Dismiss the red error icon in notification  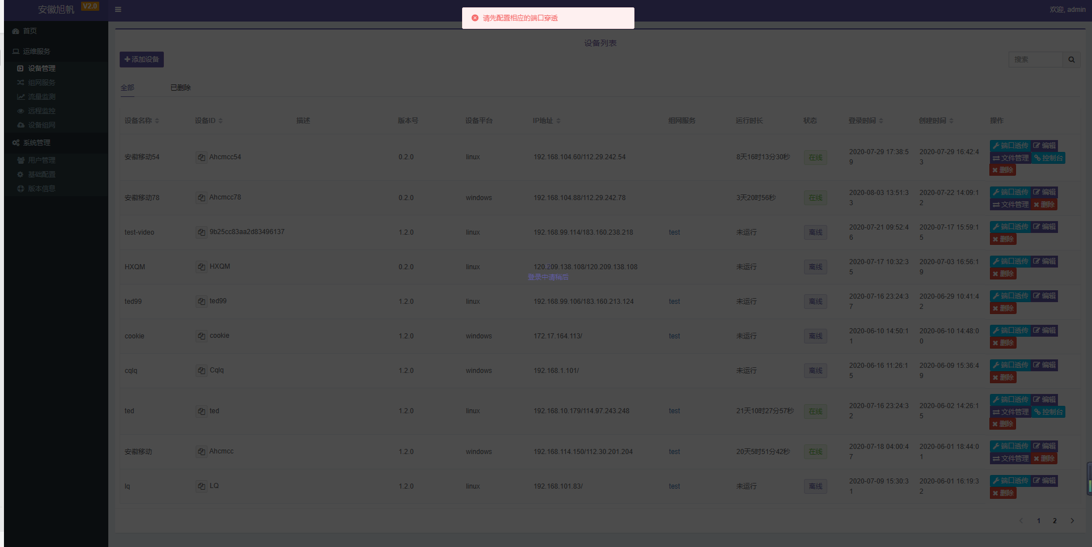point(475,18)
